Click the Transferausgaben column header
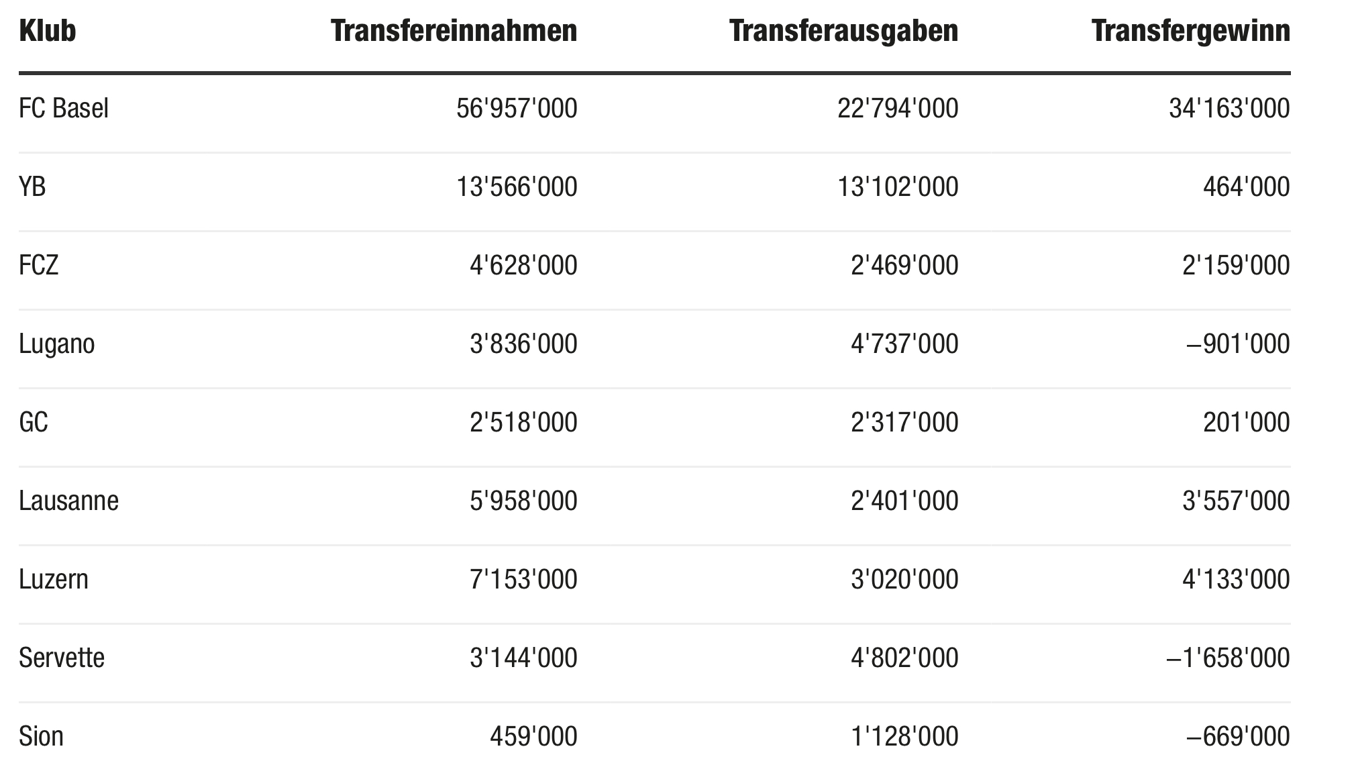Screen dimensions: 1356x761 point(843,31)
